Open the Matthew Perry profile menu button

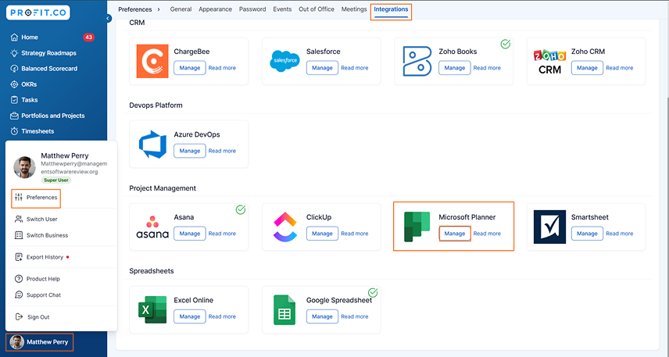tap(40, 341)
